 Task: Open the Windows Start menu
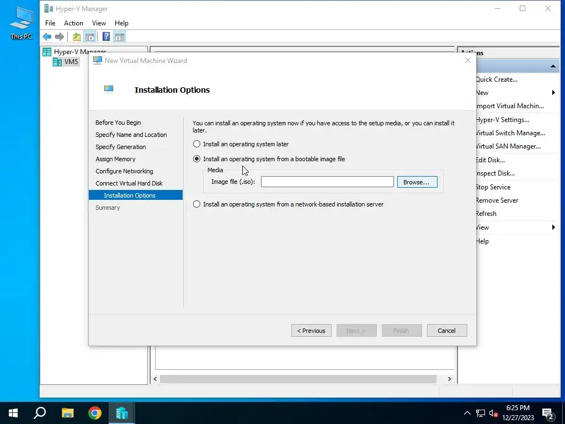tap(13, 413)
